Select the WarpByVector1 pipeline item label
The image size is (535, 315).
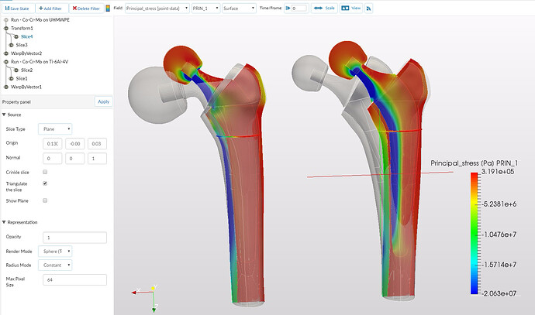26,87
